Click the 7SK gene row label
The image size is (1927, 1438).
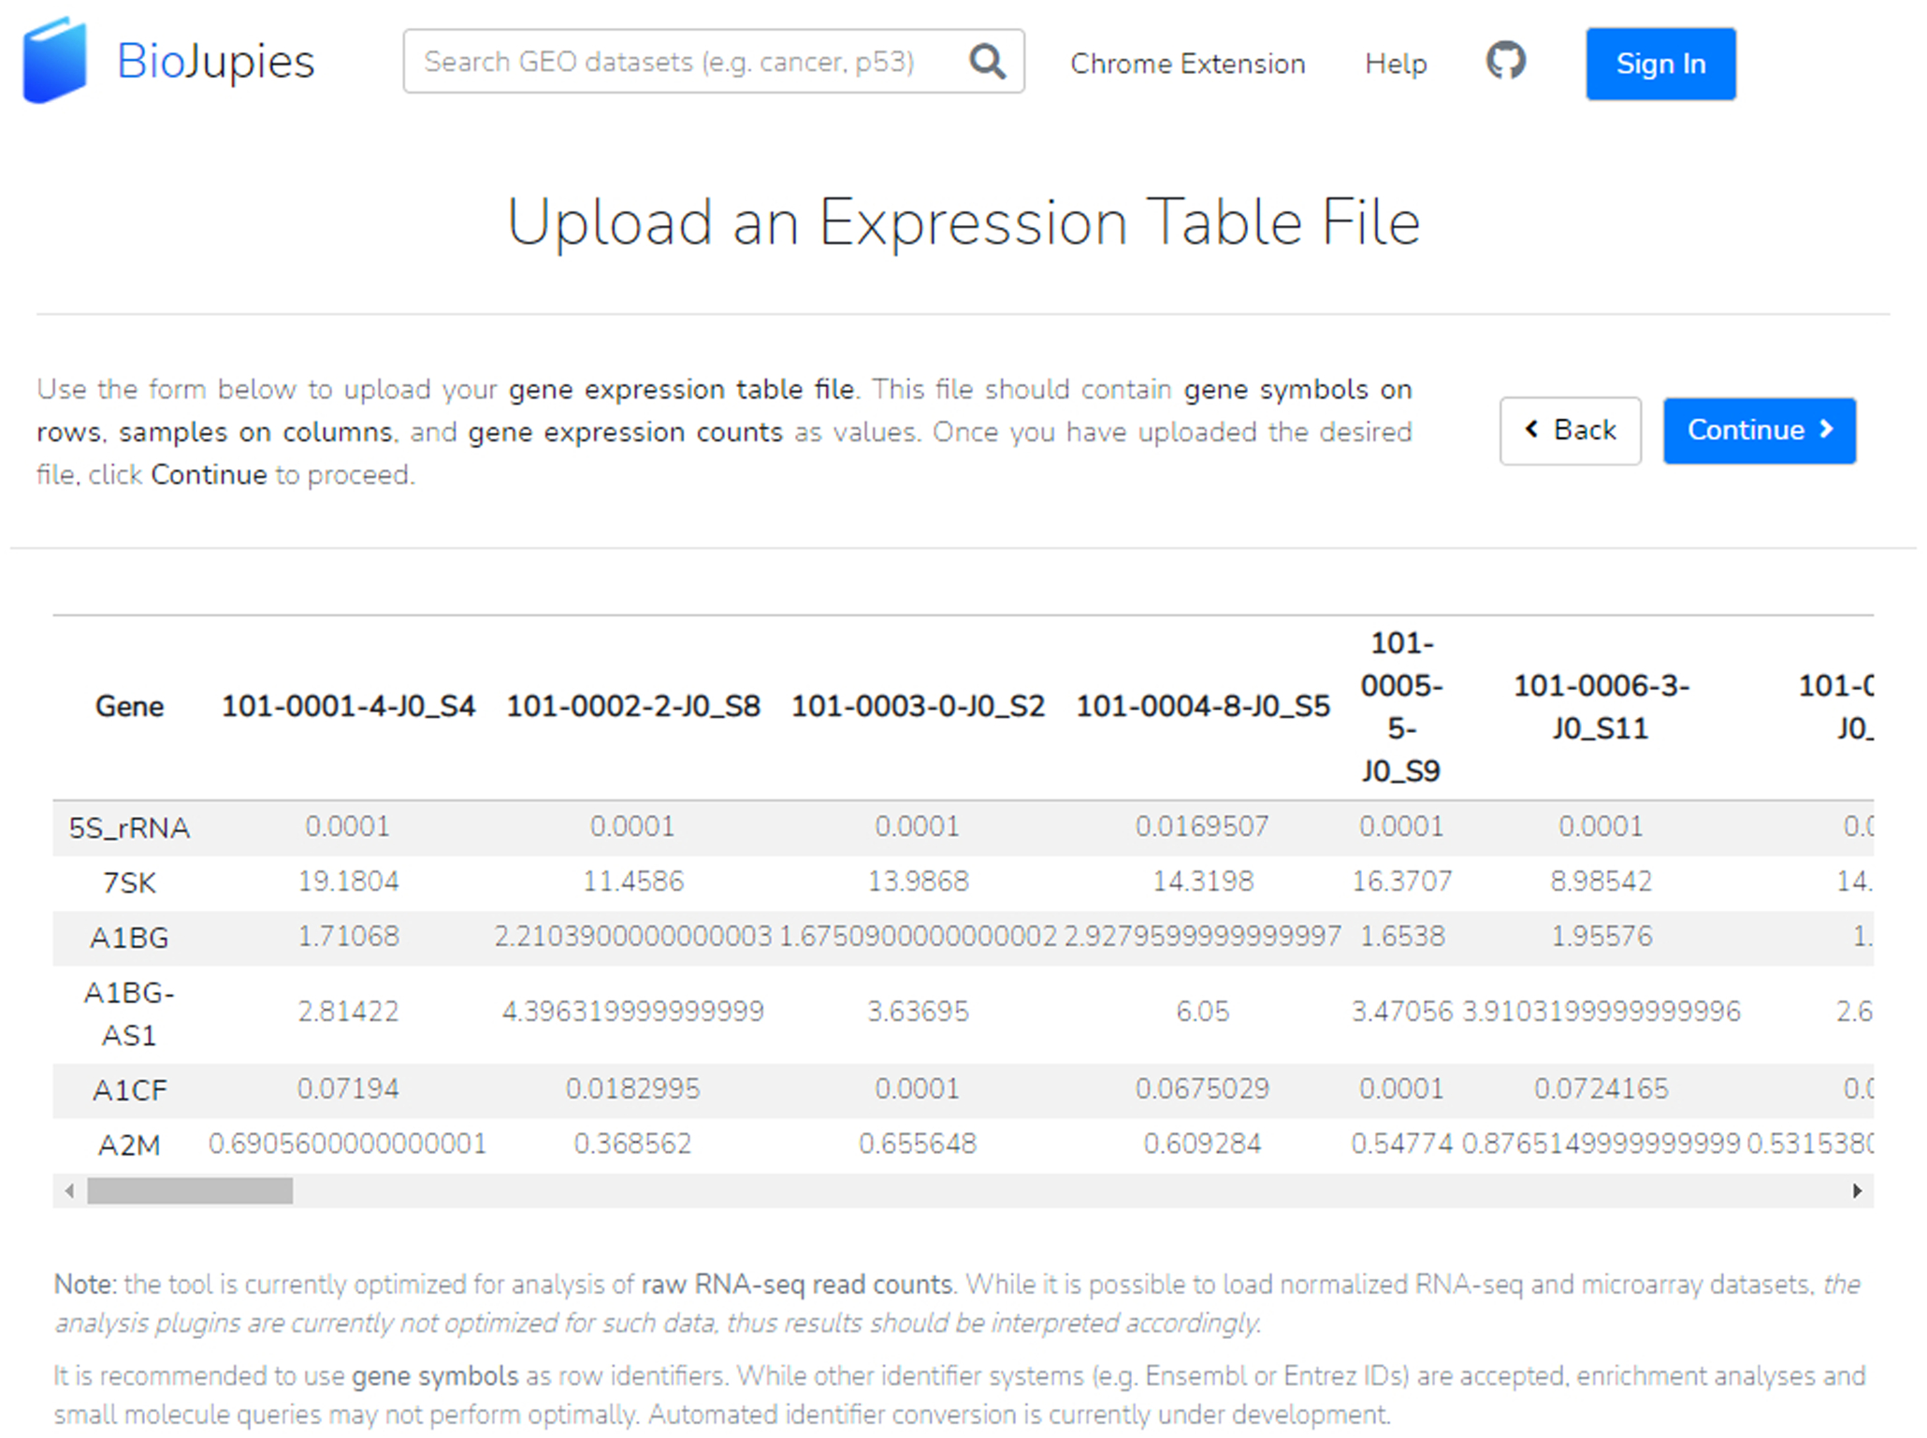[x=129, y=882]
